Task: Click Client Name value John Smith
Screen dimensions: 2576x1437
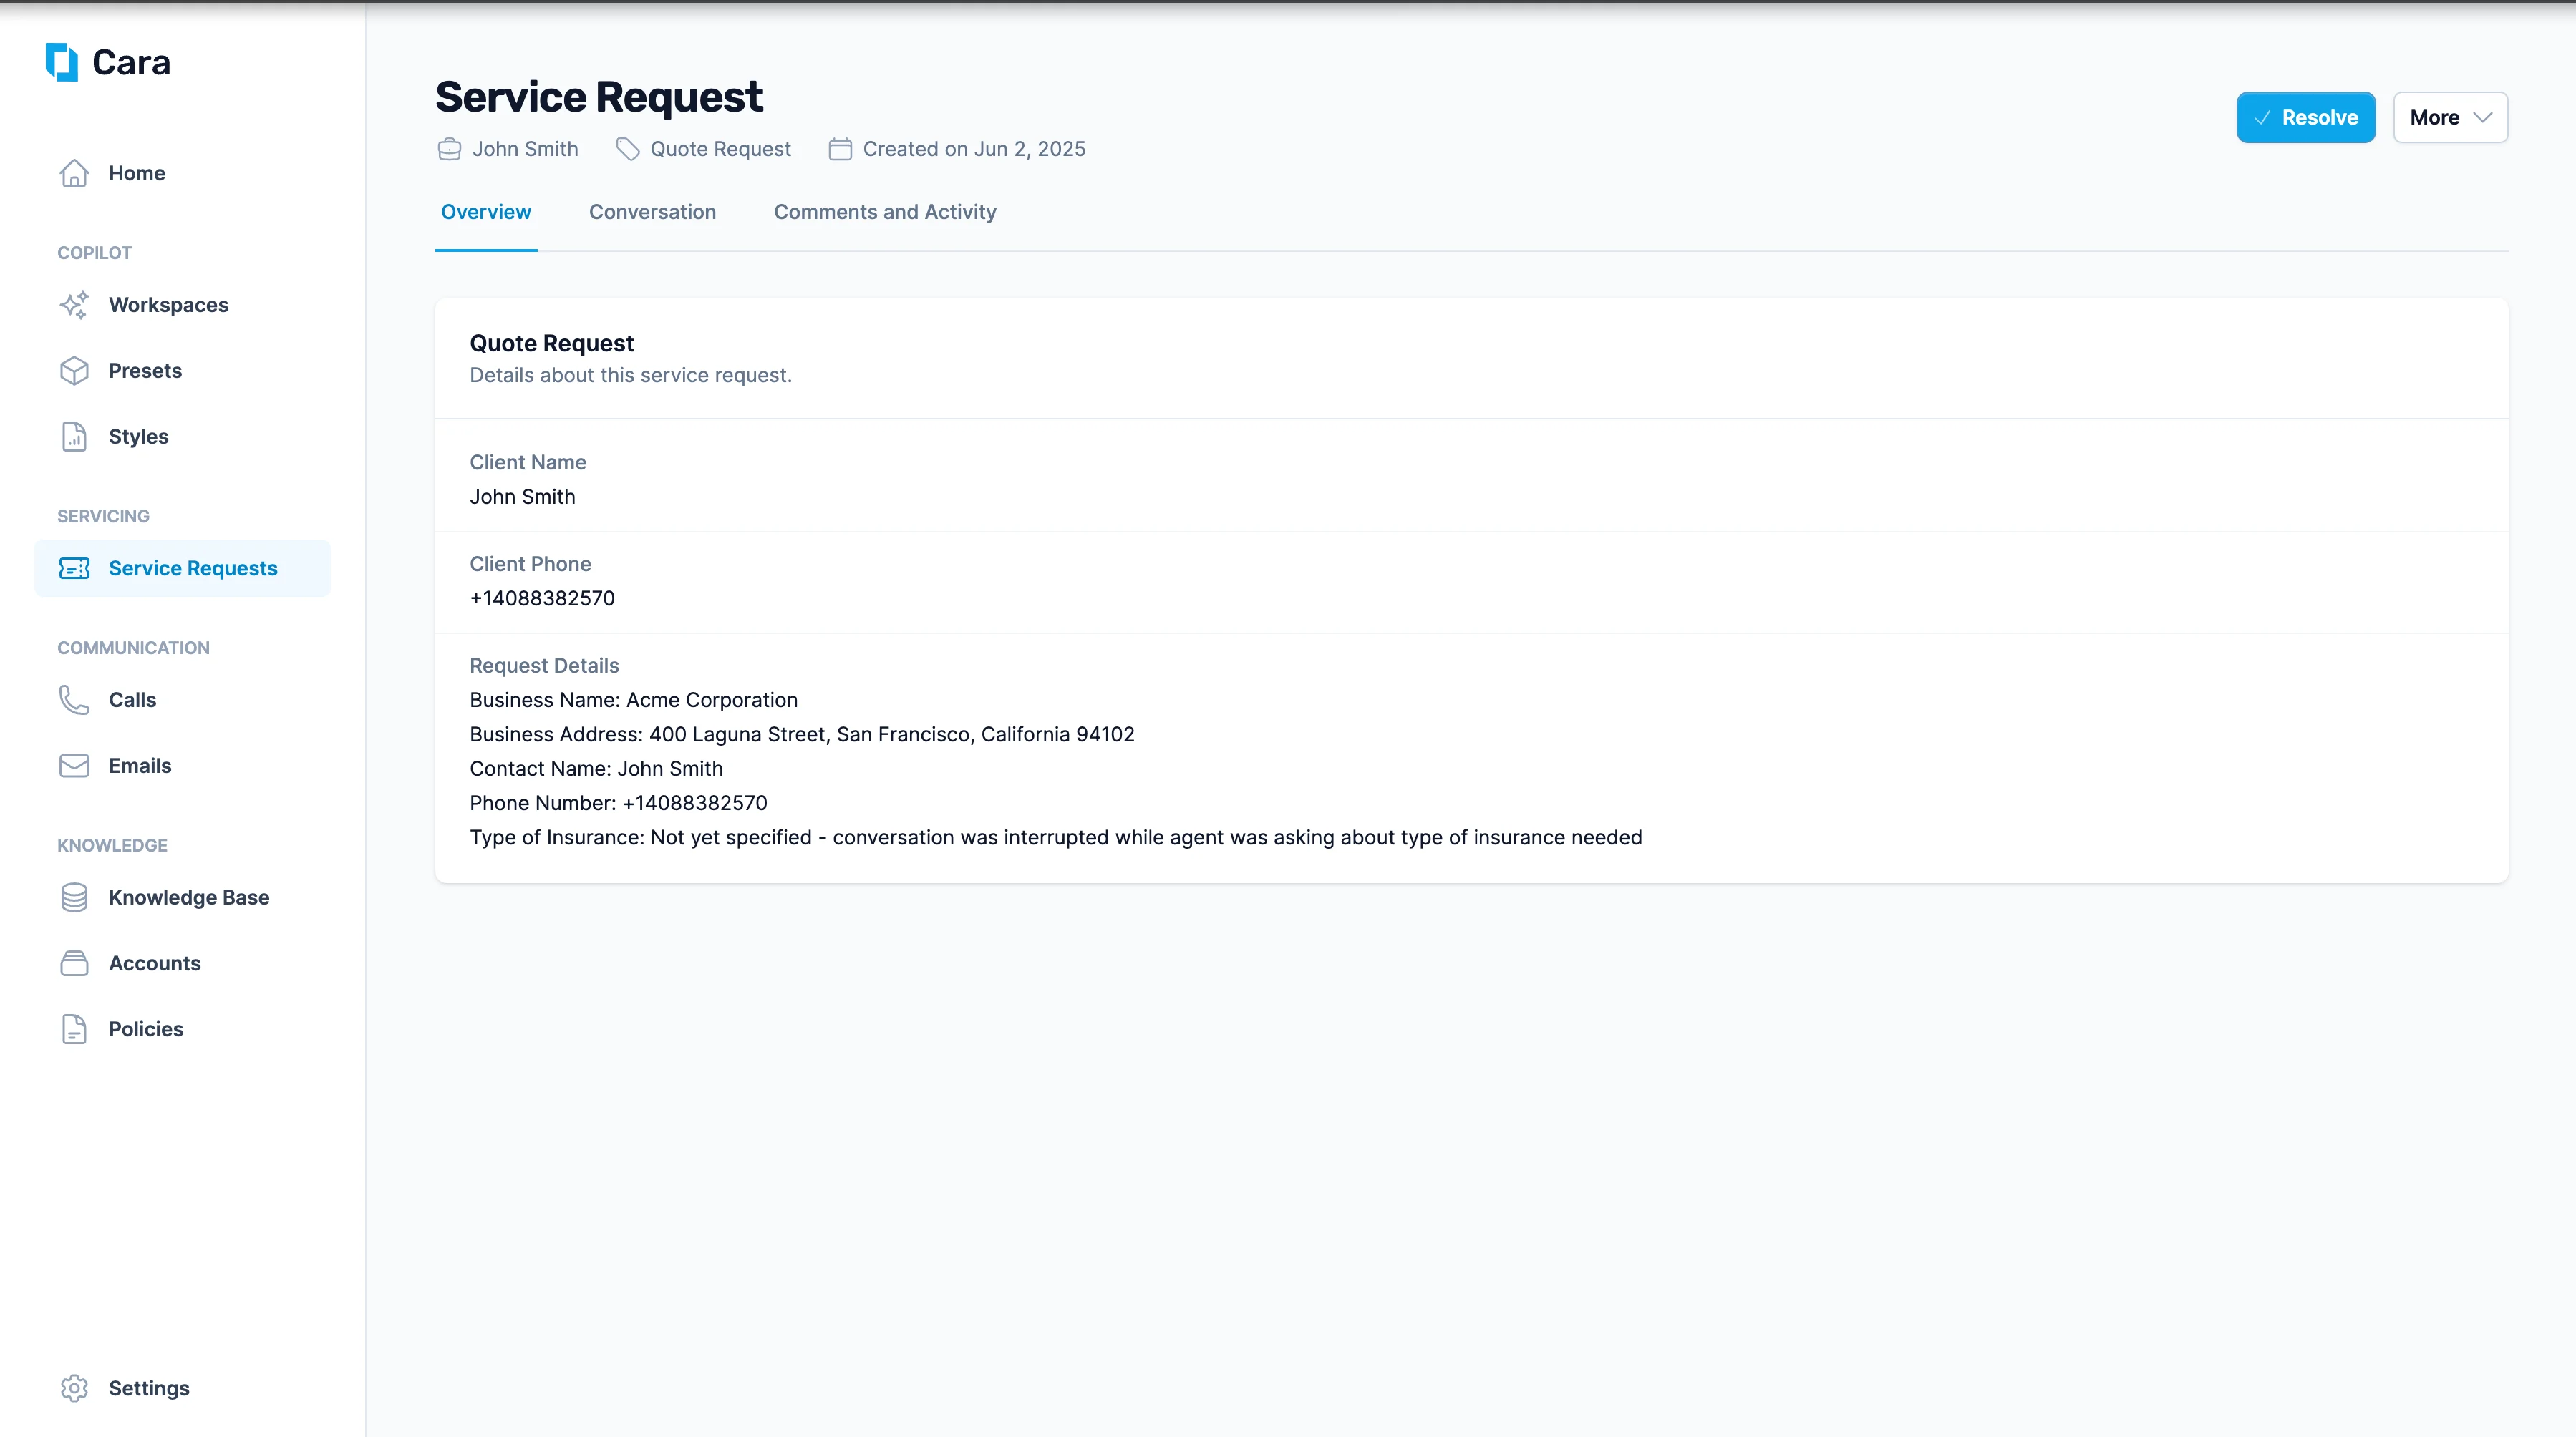Action: coord(522,497)
